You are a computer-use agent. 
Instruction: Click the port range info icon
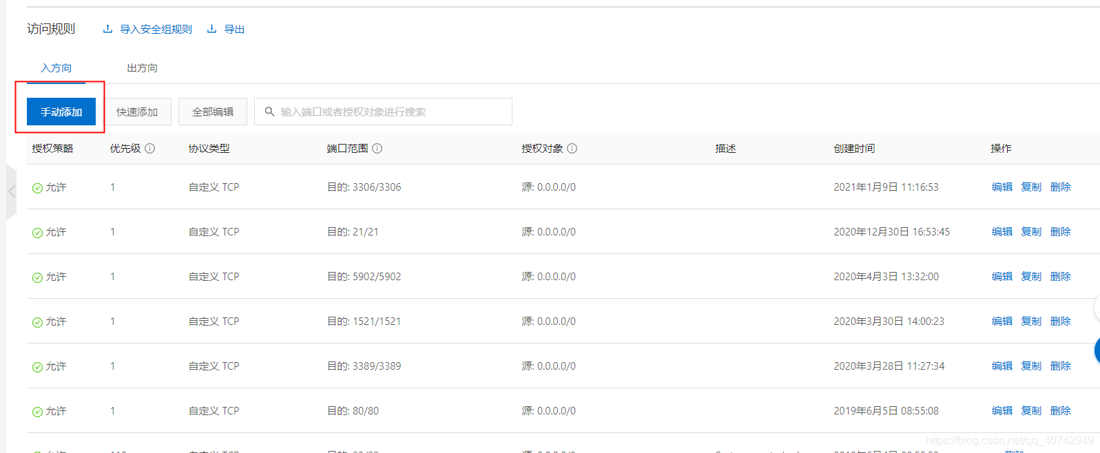[x=377, y=148]
